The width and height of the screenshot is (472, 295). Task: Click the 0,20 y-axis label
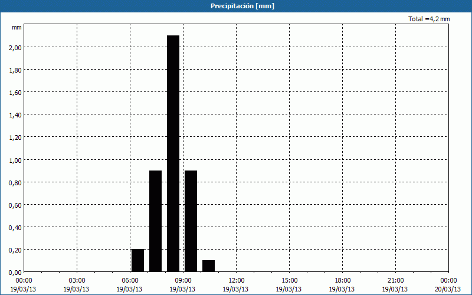tap(15, 250)
